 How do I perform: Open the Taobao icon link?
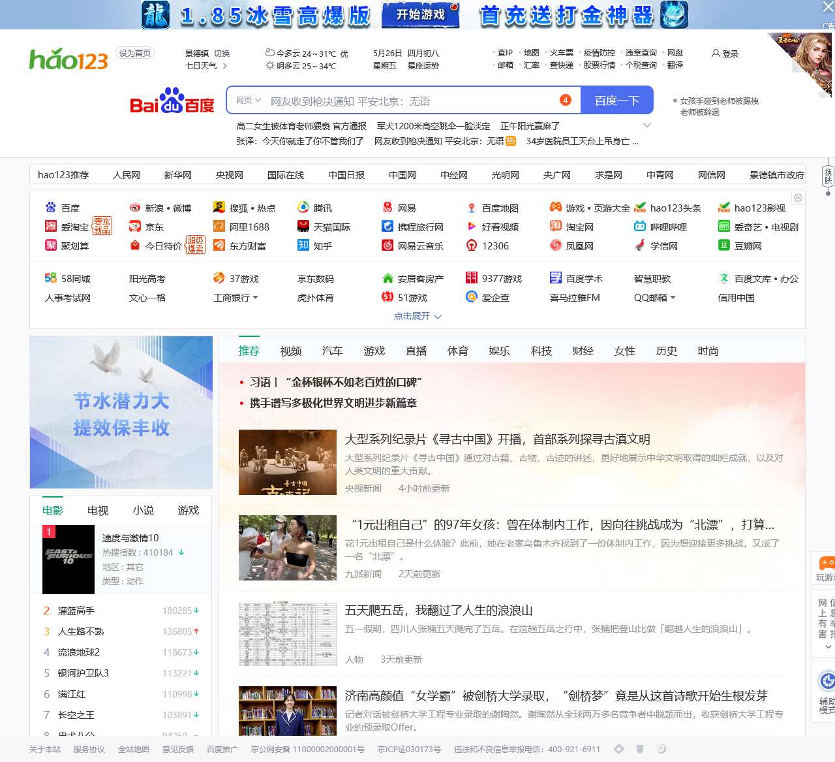coord(555,227)
